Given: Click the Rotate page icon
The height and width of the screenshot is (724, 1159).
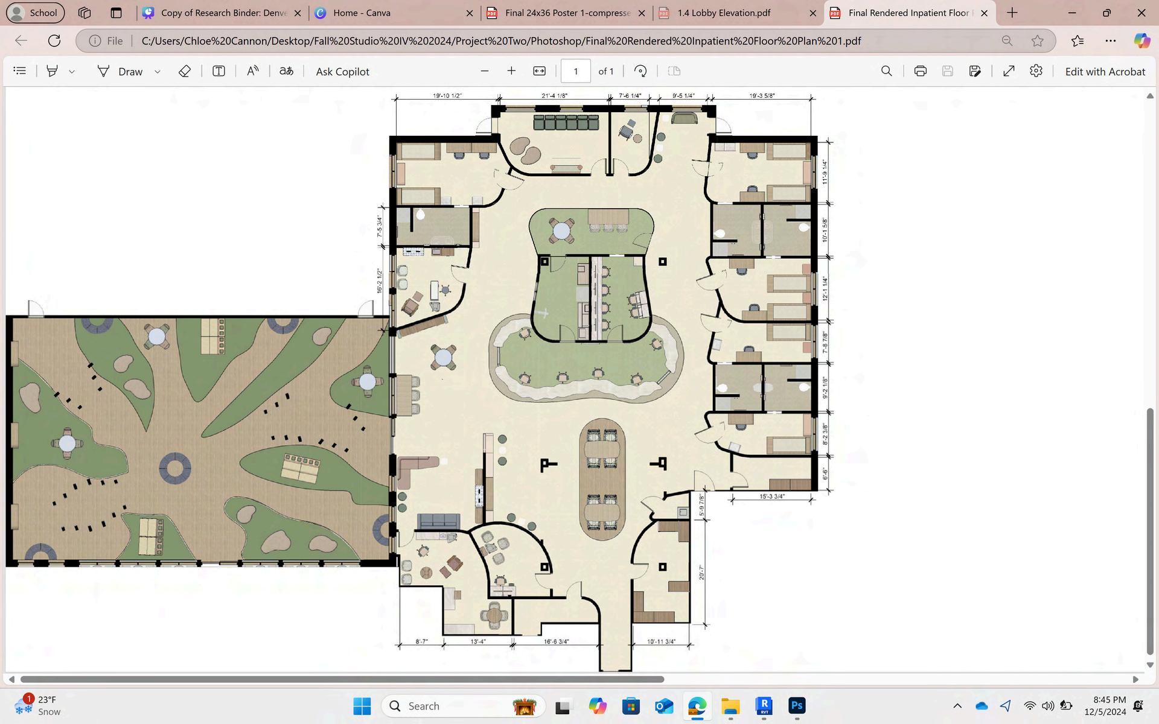Looking at the screenshot, I should 640,71.
